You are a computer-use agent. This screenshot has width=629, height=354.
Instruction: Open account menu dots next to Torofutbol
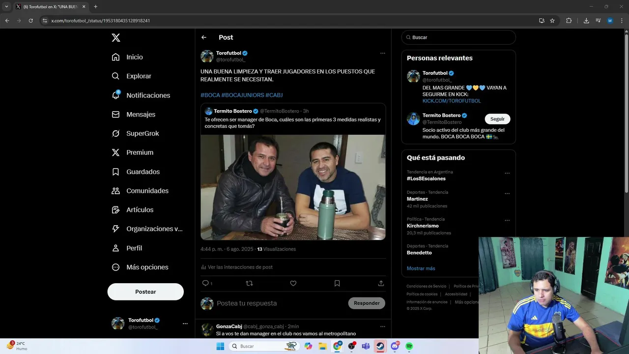coord(185,324)
